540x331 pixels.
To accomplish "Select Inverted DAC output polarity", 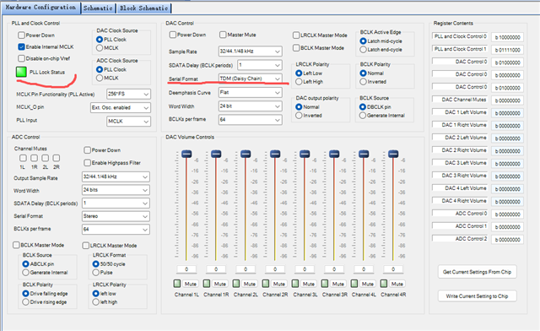I will 299,116.
